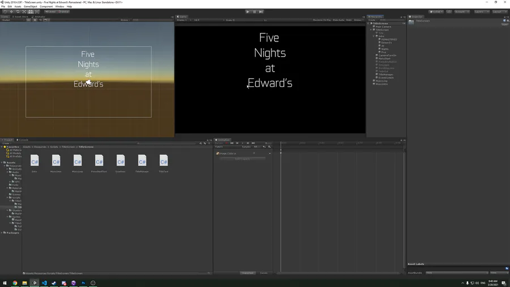Select the Hand tool in toolbar
Viewport: 510px width, 287px height.
coord(5,12)
